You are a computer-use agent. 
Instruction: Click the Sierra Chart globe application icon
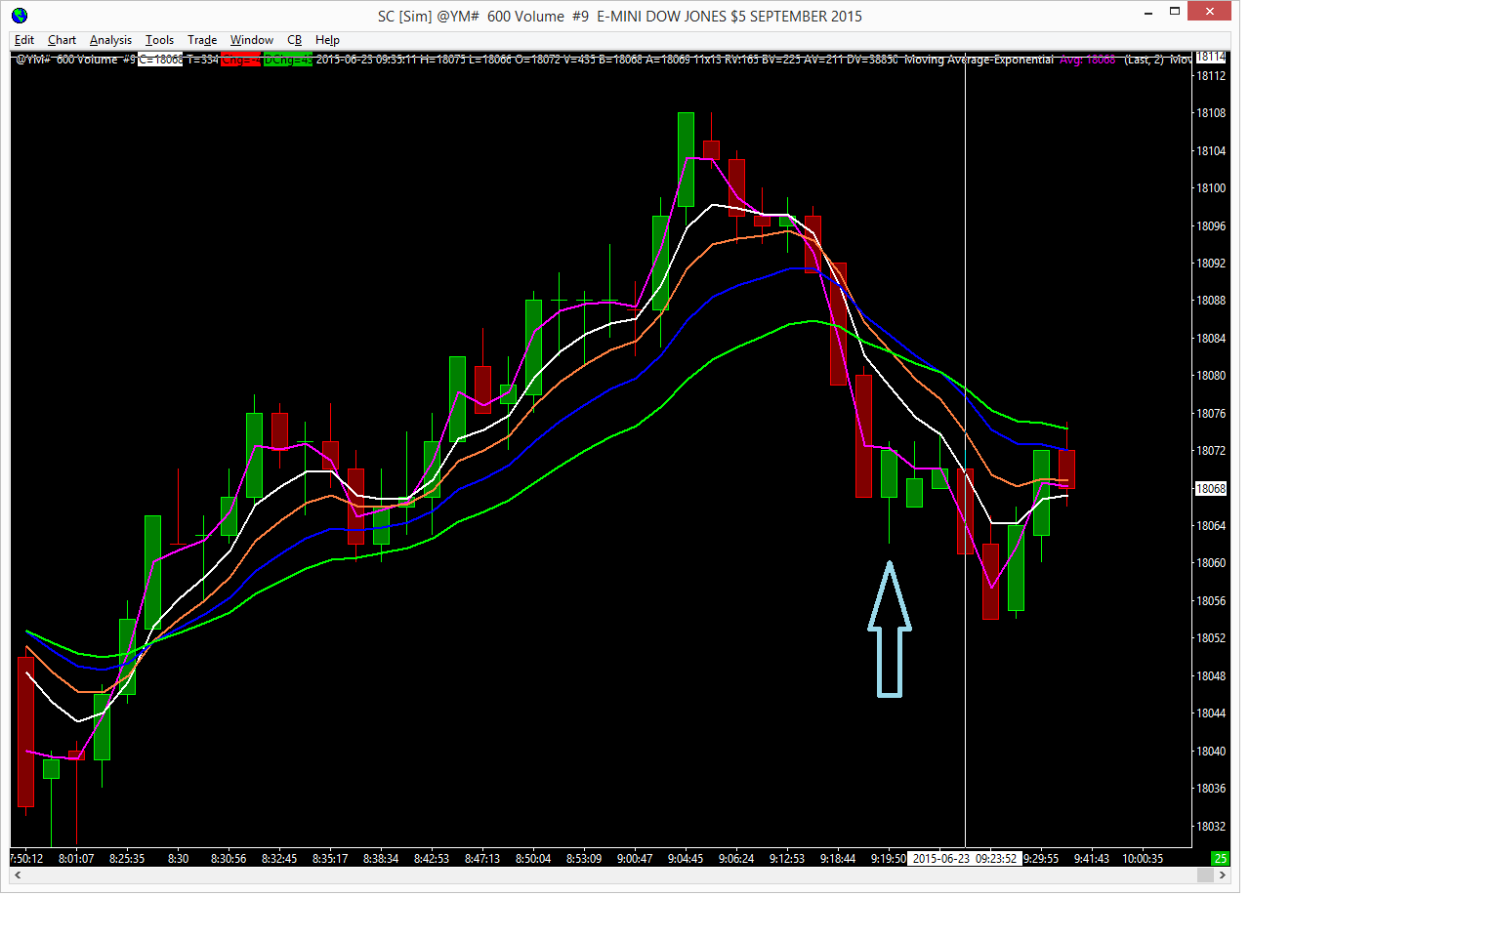pos(20,16)
